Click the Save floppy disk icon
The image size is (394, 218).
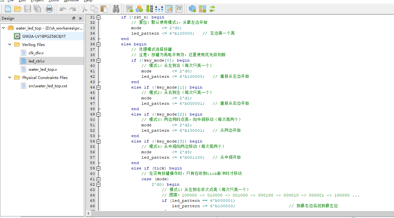tap(28, 9)
